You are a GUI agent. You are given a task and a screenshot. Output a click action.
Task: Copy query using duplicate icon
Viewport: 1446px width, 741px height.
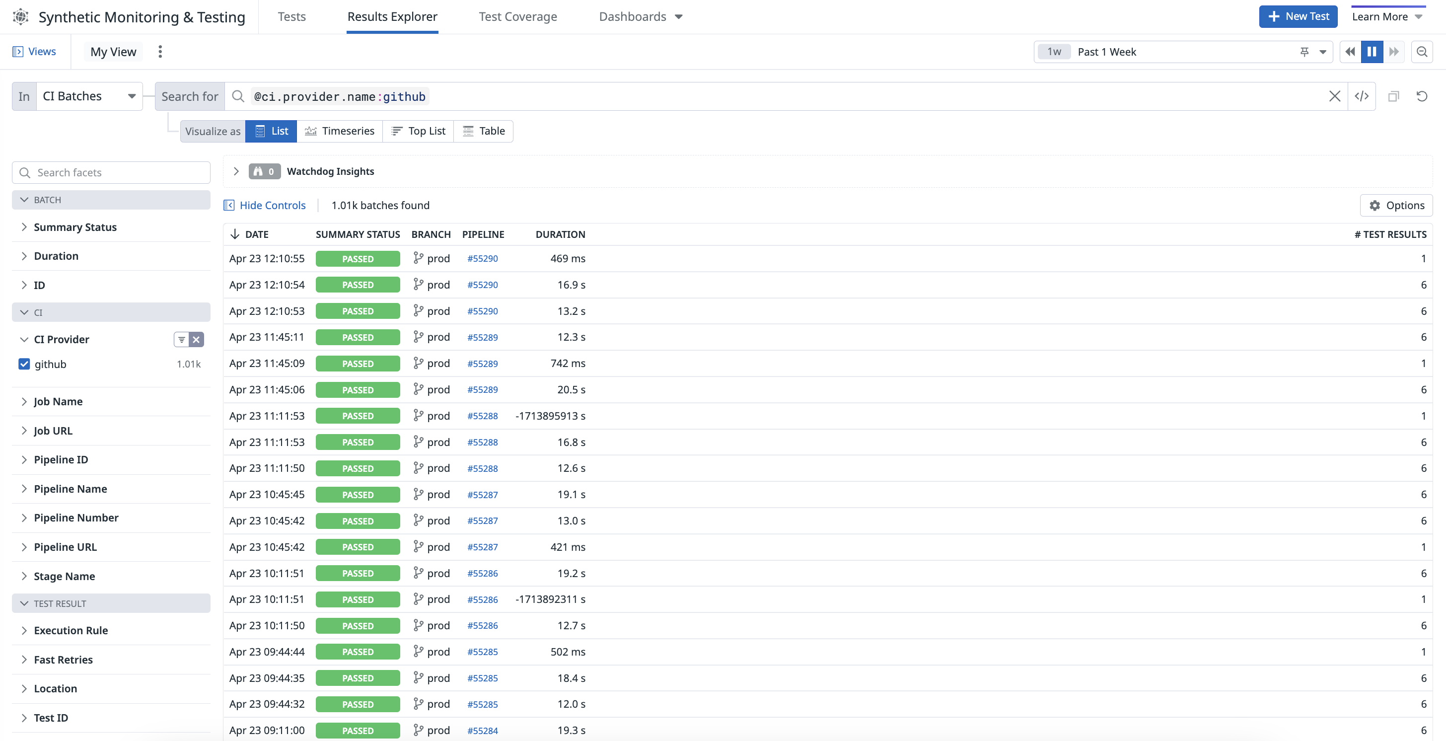point(1393,96)
